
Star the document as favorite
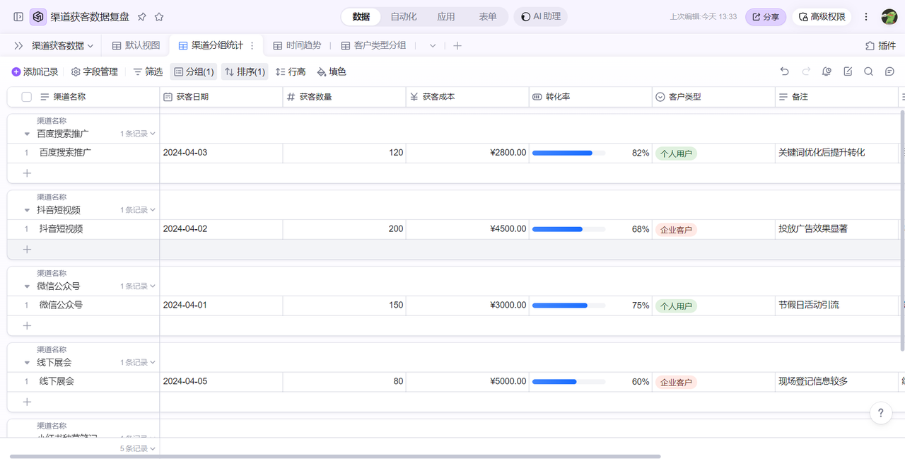coord(159,16)
